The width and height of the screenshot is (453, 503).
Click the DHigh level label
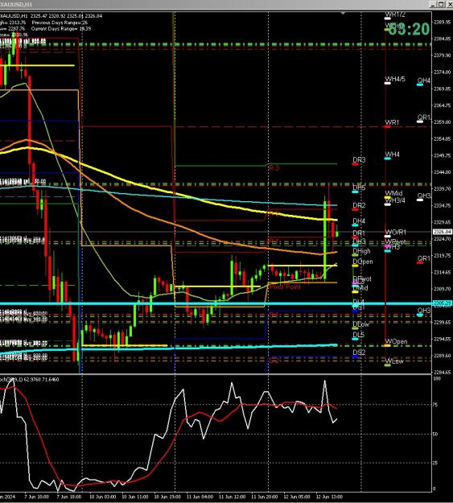[361, 251]
